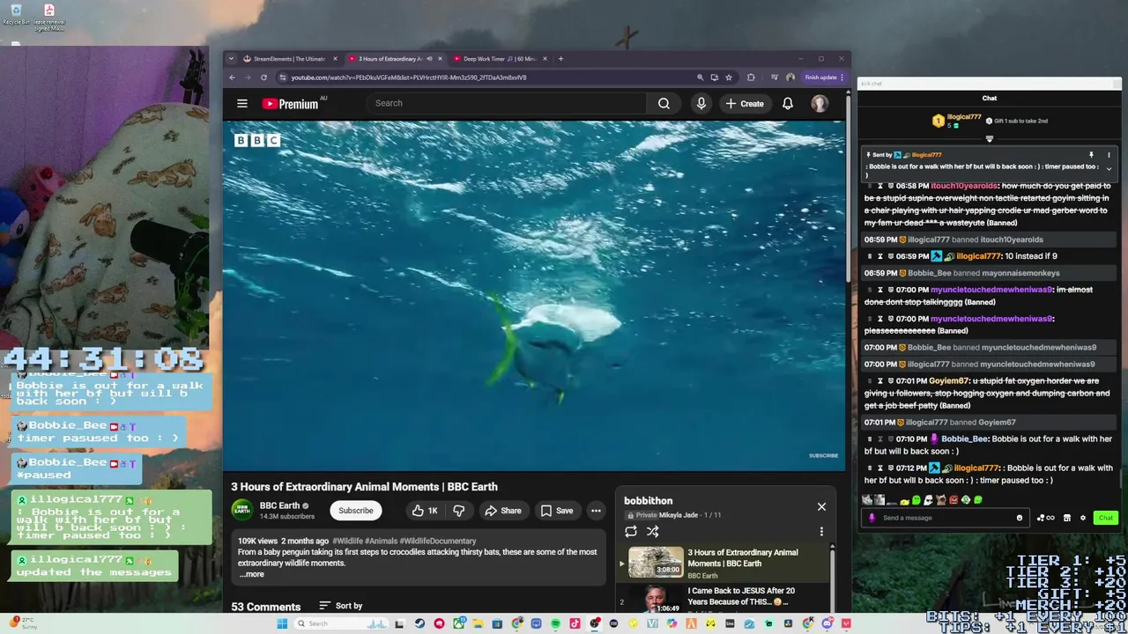Open I Came Back to JESUS video
Screen dimensions: 1128x634
[x=741, y=596]
